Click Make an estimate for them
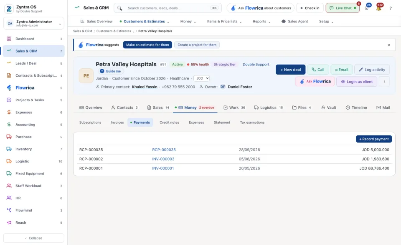The image size is (401, 245). coord(147,45)
